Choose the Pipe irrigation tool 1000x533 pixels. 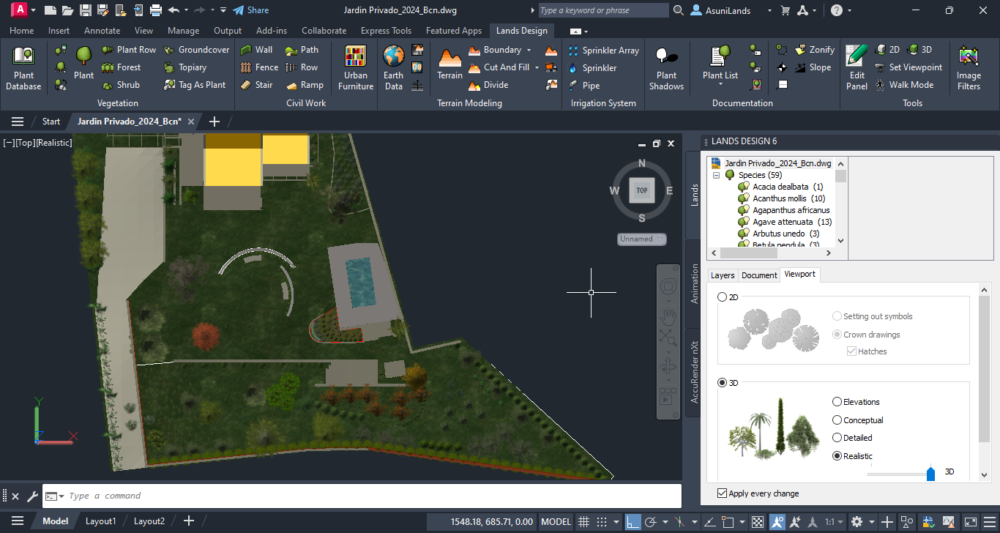[584, 86]
